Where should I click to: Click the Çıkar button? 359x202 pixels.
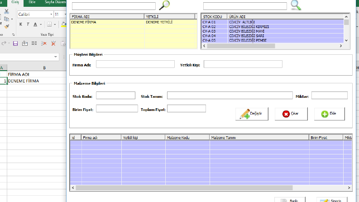click(x=291, y=114)
